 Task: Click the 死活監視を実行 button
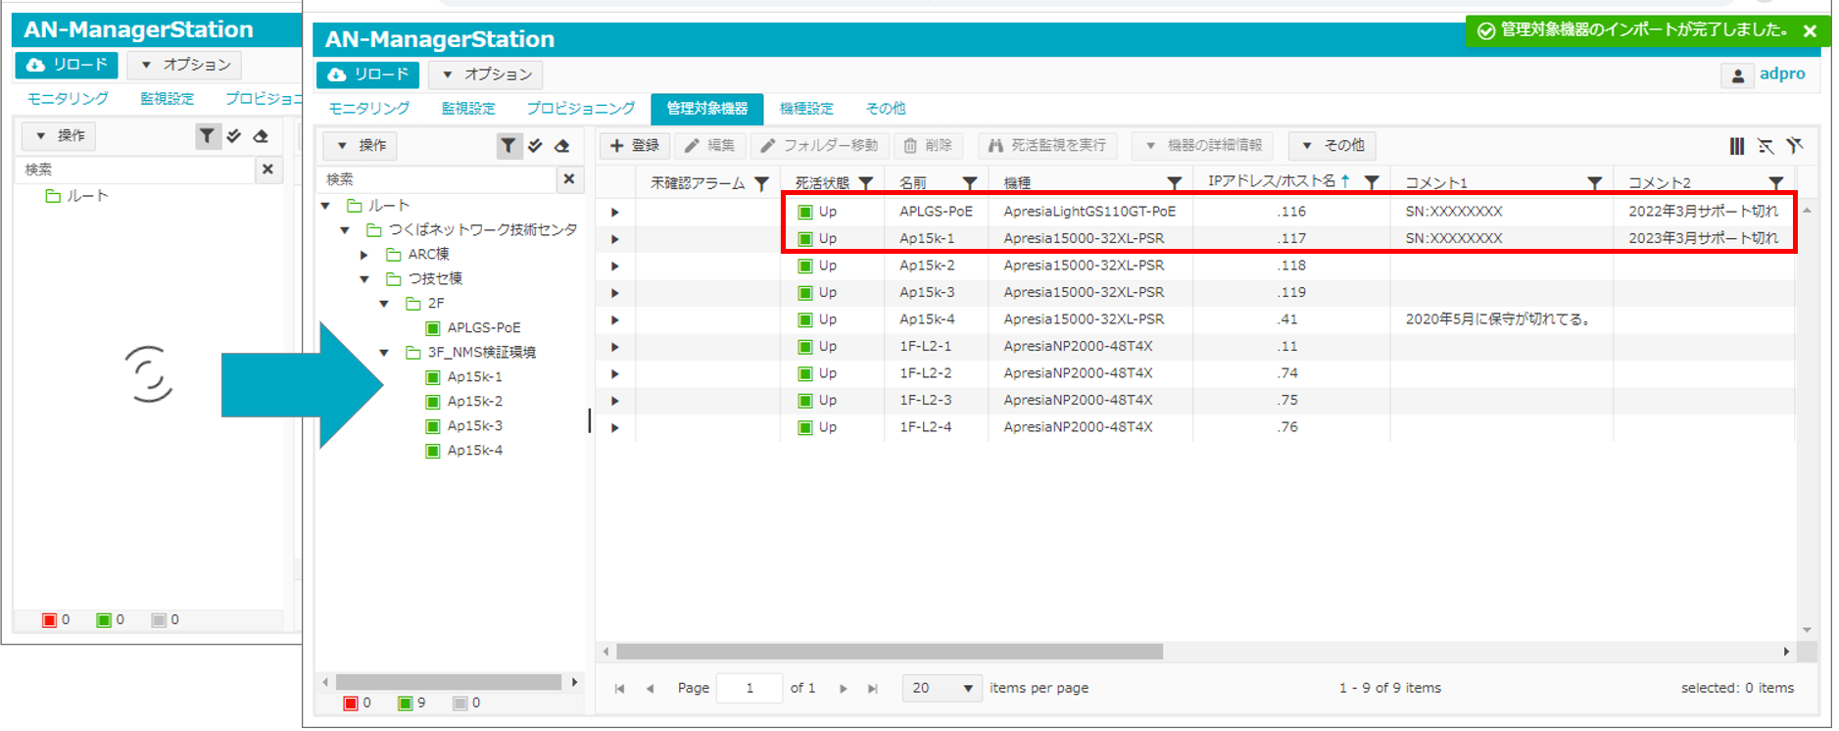[x=1047, y=146]
